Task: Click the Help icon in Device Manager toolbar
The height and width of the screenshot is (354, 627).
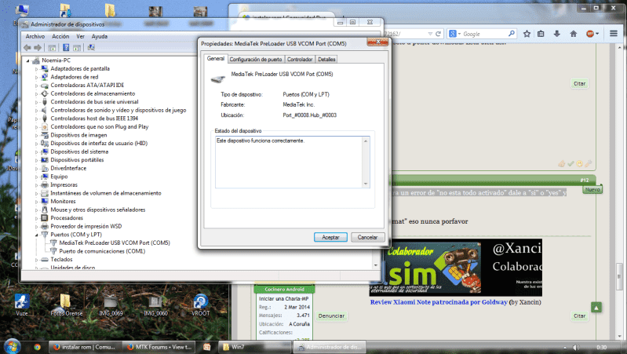Action: 66,48
